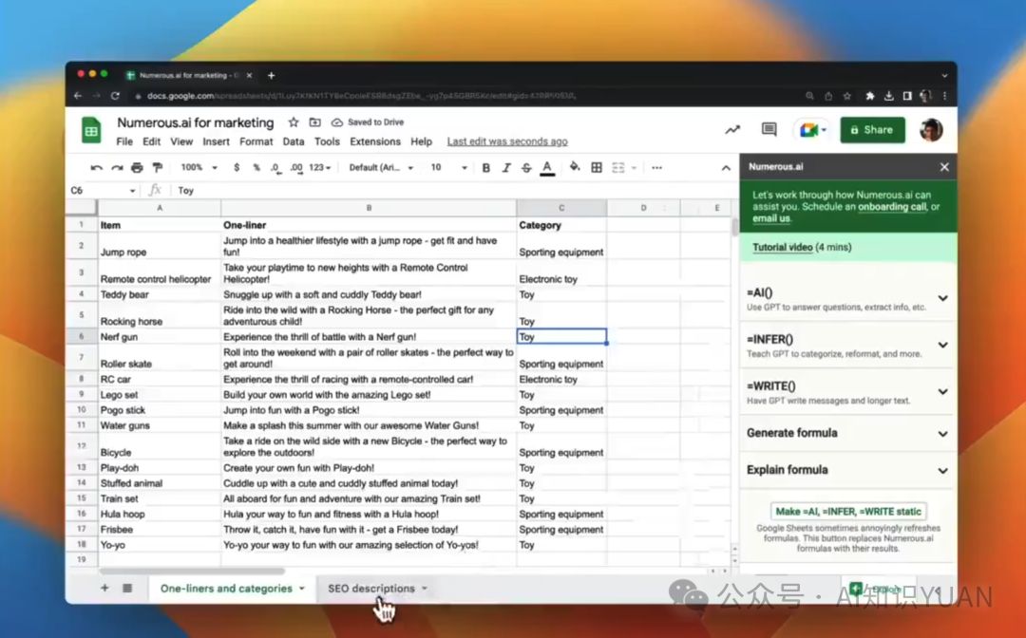Screen dimensions: 1026x638
Task: Select the paint format tool
Action: [157, 168]
